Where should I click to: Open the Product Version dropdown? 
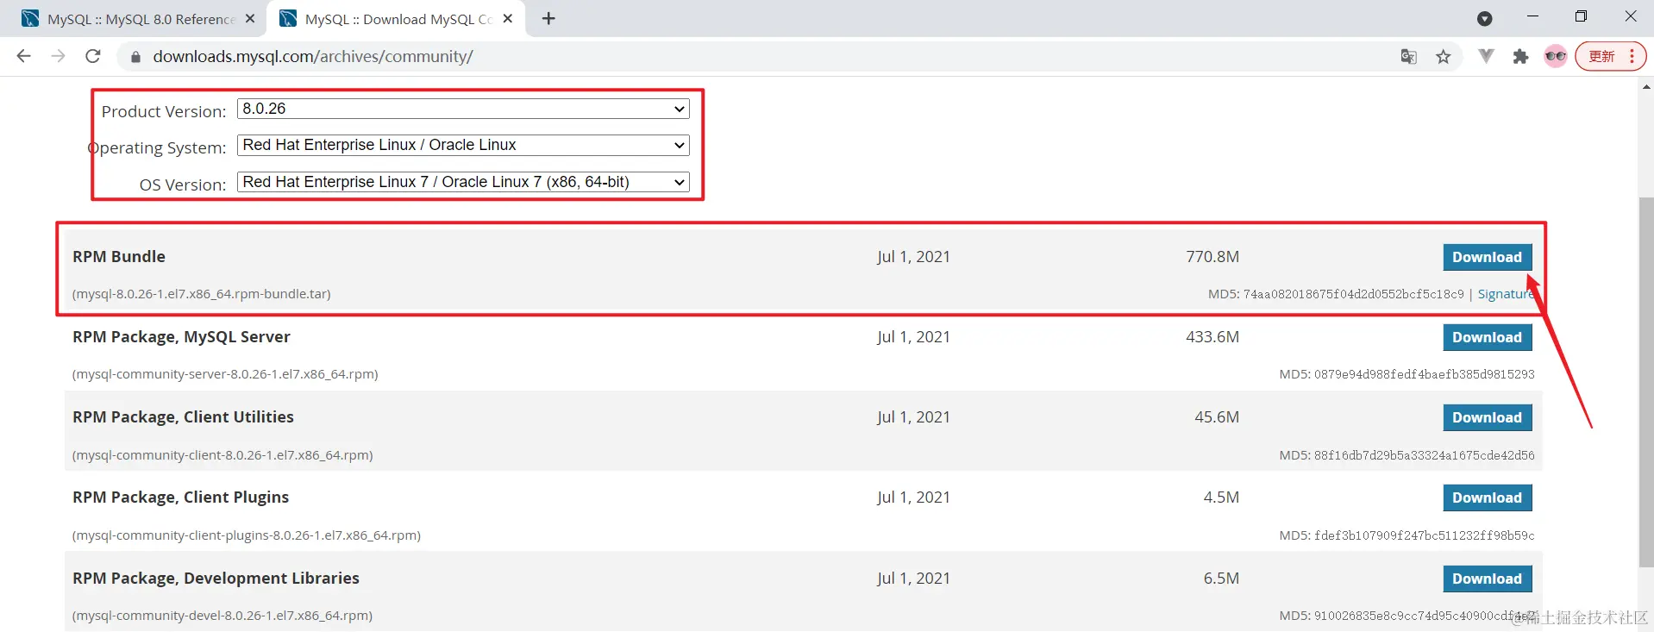pos(463,109)
